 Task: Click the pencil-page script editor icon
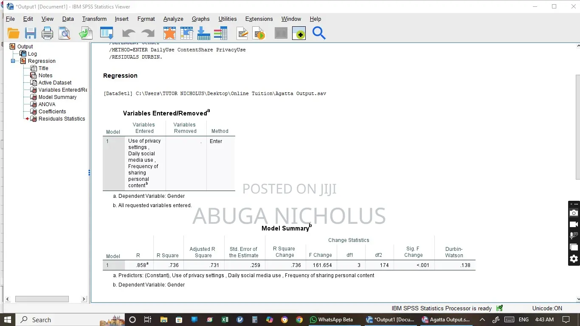tap(242, 33)
